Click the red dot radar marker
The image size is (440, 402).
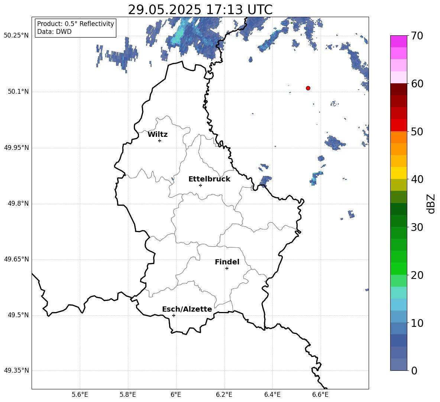point(308,88)
